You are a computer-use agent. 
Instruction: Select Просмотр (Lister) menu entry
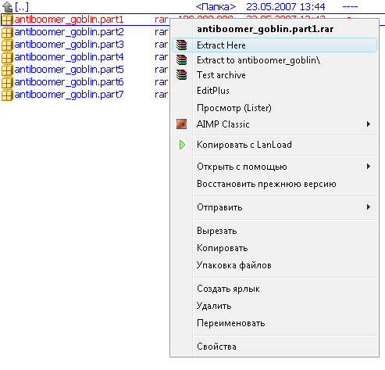pos(274,108)
